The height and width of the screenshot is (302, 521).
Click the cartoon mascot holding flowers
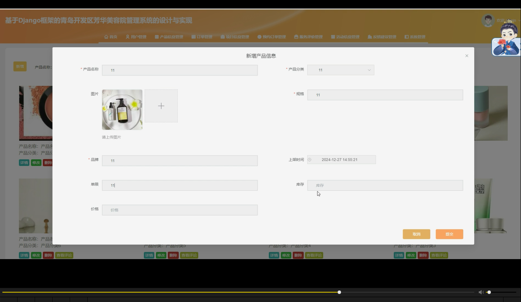(507, 38)
